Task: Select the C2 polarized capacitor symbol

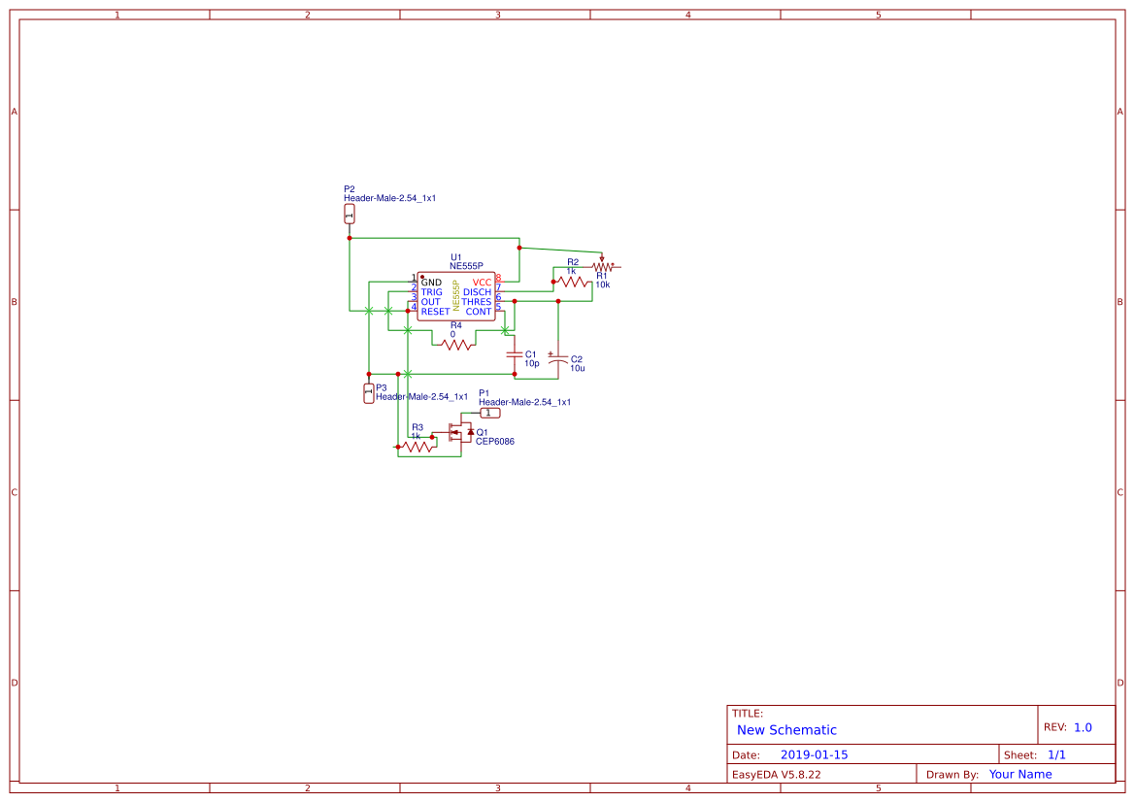Action: point(557,358)
